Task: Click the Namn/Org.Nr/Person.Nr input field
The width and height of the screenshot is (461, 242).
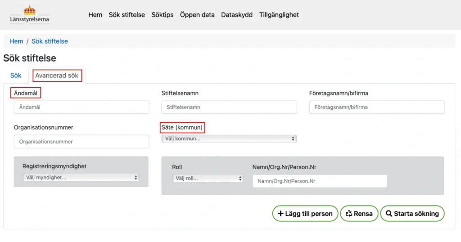Action: 320,181
